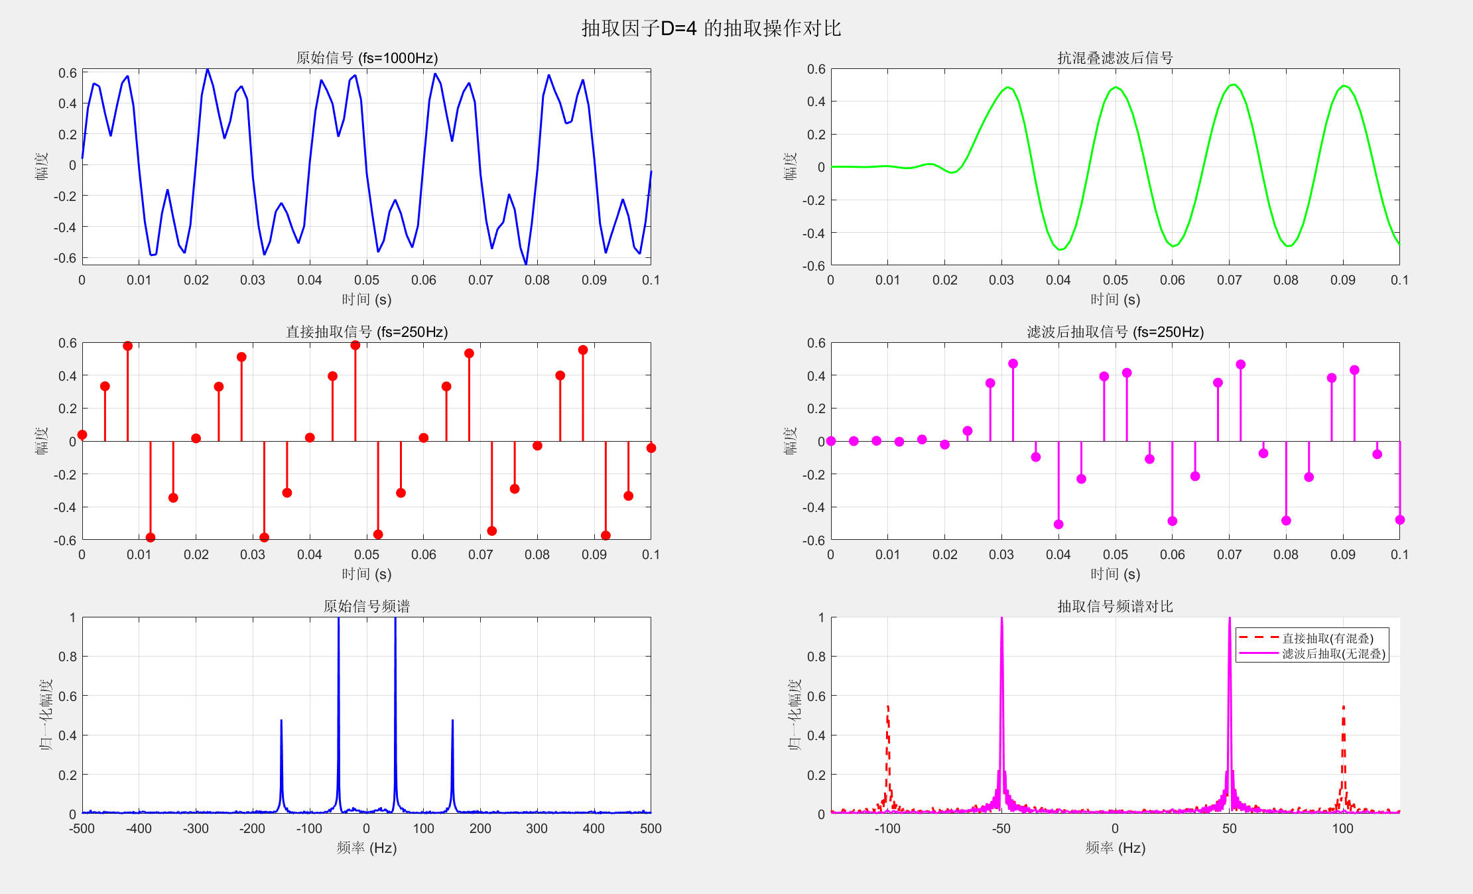
Task: Click '归一化幅度' y-label of original spectrum
Action: tap(45, 715)
